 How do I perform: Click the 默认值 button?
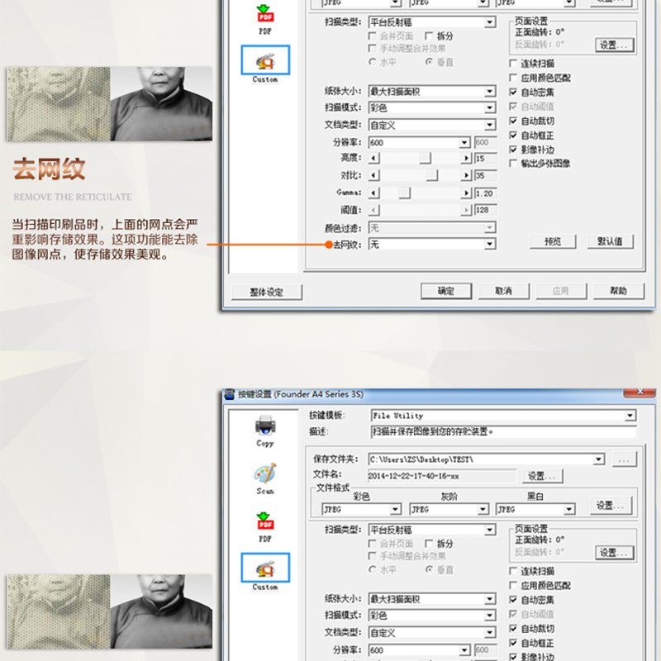pyautogui.click(x=610, y=241)
